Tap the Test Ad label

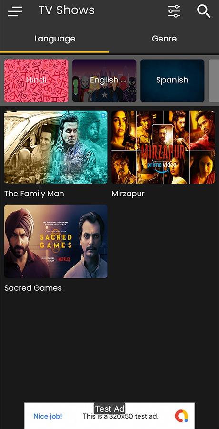(109, 409)
